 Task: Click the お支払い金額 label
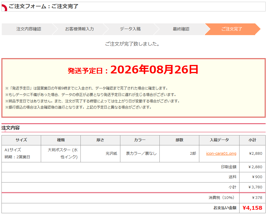[225, 208]
